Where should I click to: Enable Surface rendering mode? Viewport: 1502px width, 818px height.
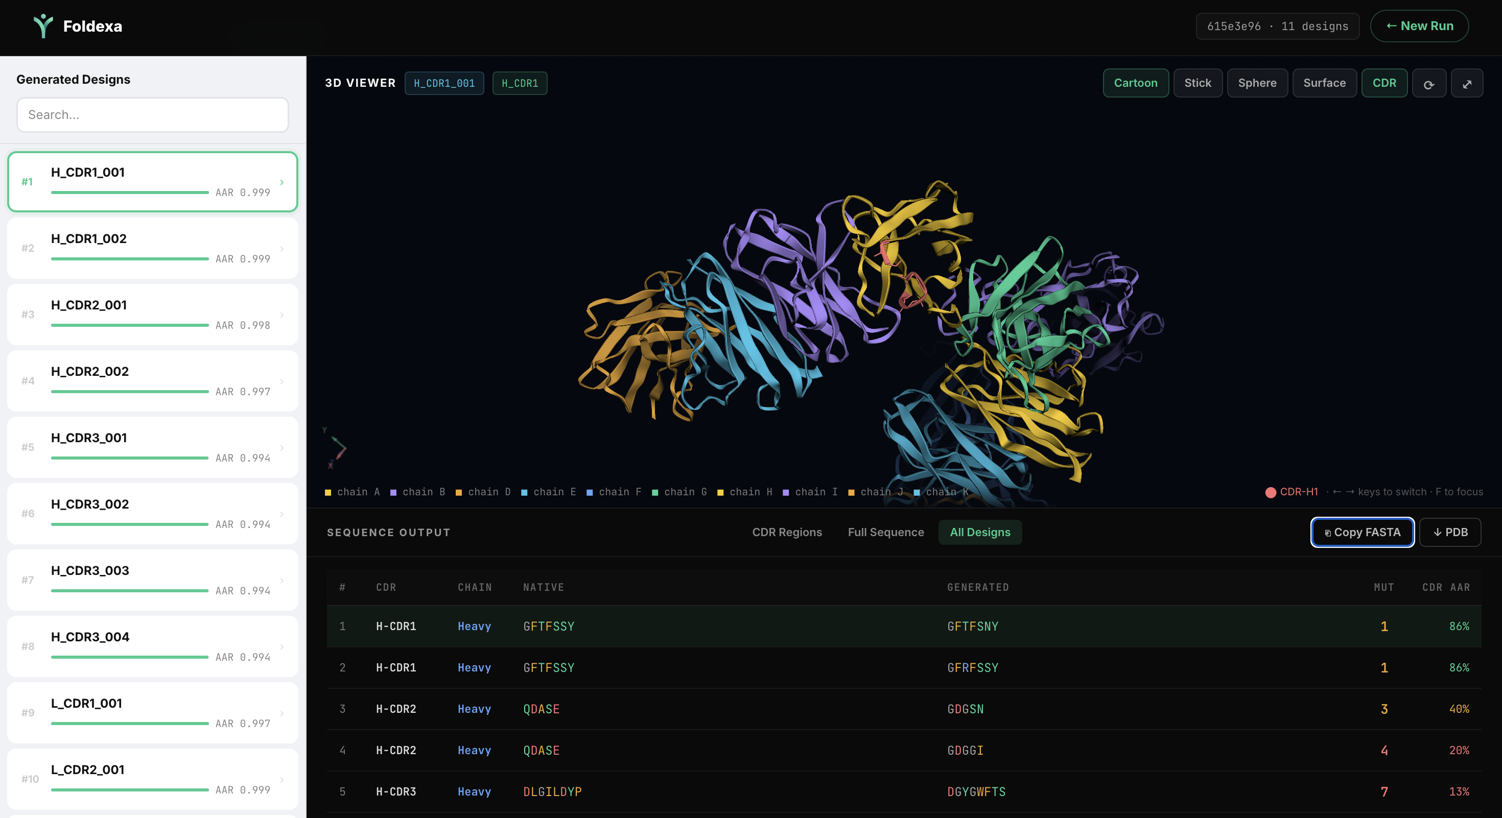pos(1324,83)
